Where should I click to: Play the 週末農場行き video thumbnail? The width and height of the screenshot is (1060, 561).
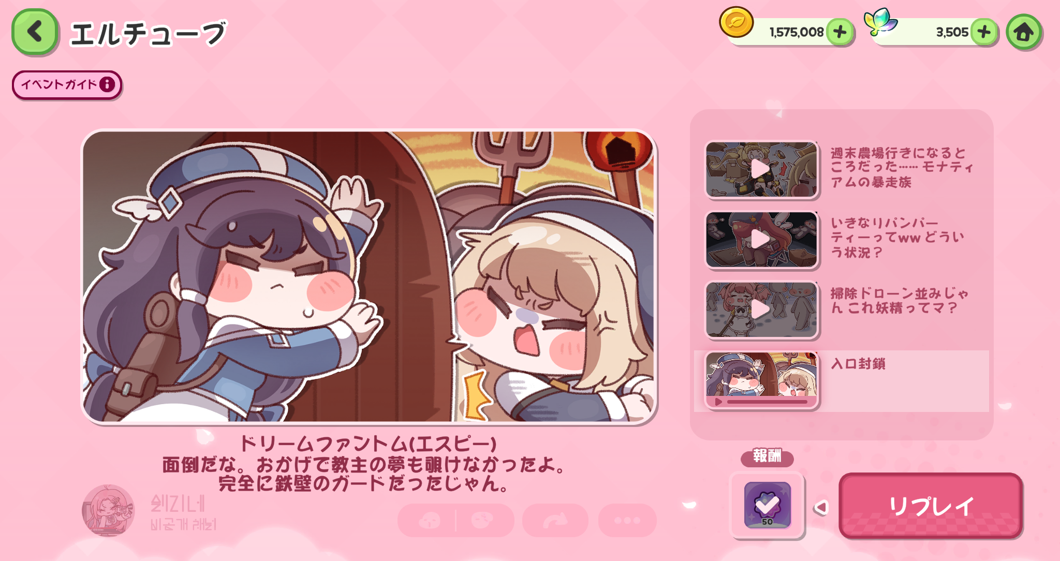pyautogui.click(x=761, y=169)
